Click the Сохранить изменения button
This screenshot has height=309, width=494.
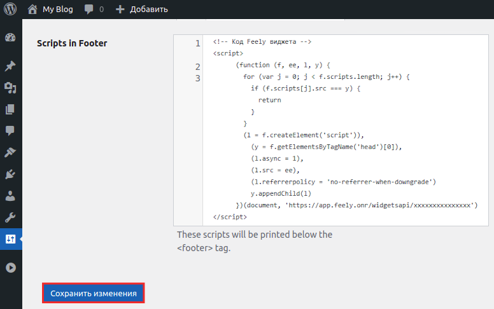[x=93, y=293]
